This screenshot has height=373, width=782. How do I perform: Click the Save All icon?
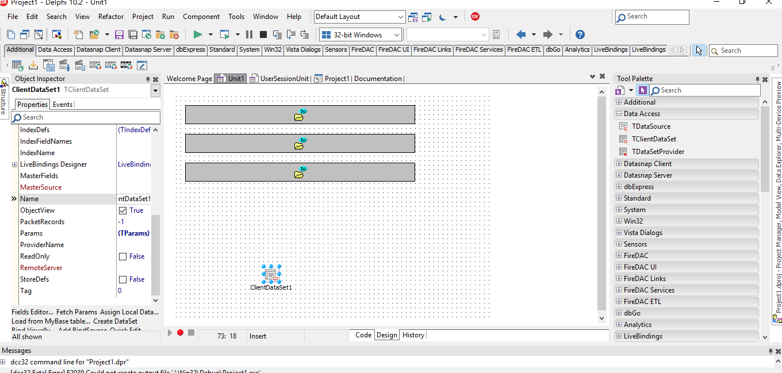coord(133,34)
